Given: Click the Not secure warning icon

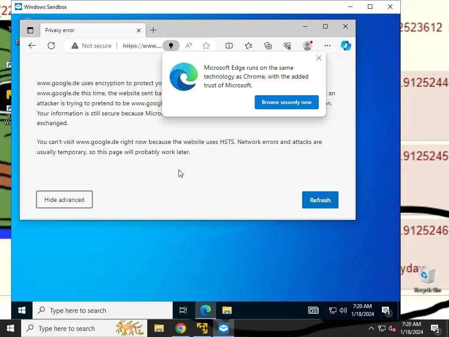Looking at the screenshot, I should pos(75,46).
